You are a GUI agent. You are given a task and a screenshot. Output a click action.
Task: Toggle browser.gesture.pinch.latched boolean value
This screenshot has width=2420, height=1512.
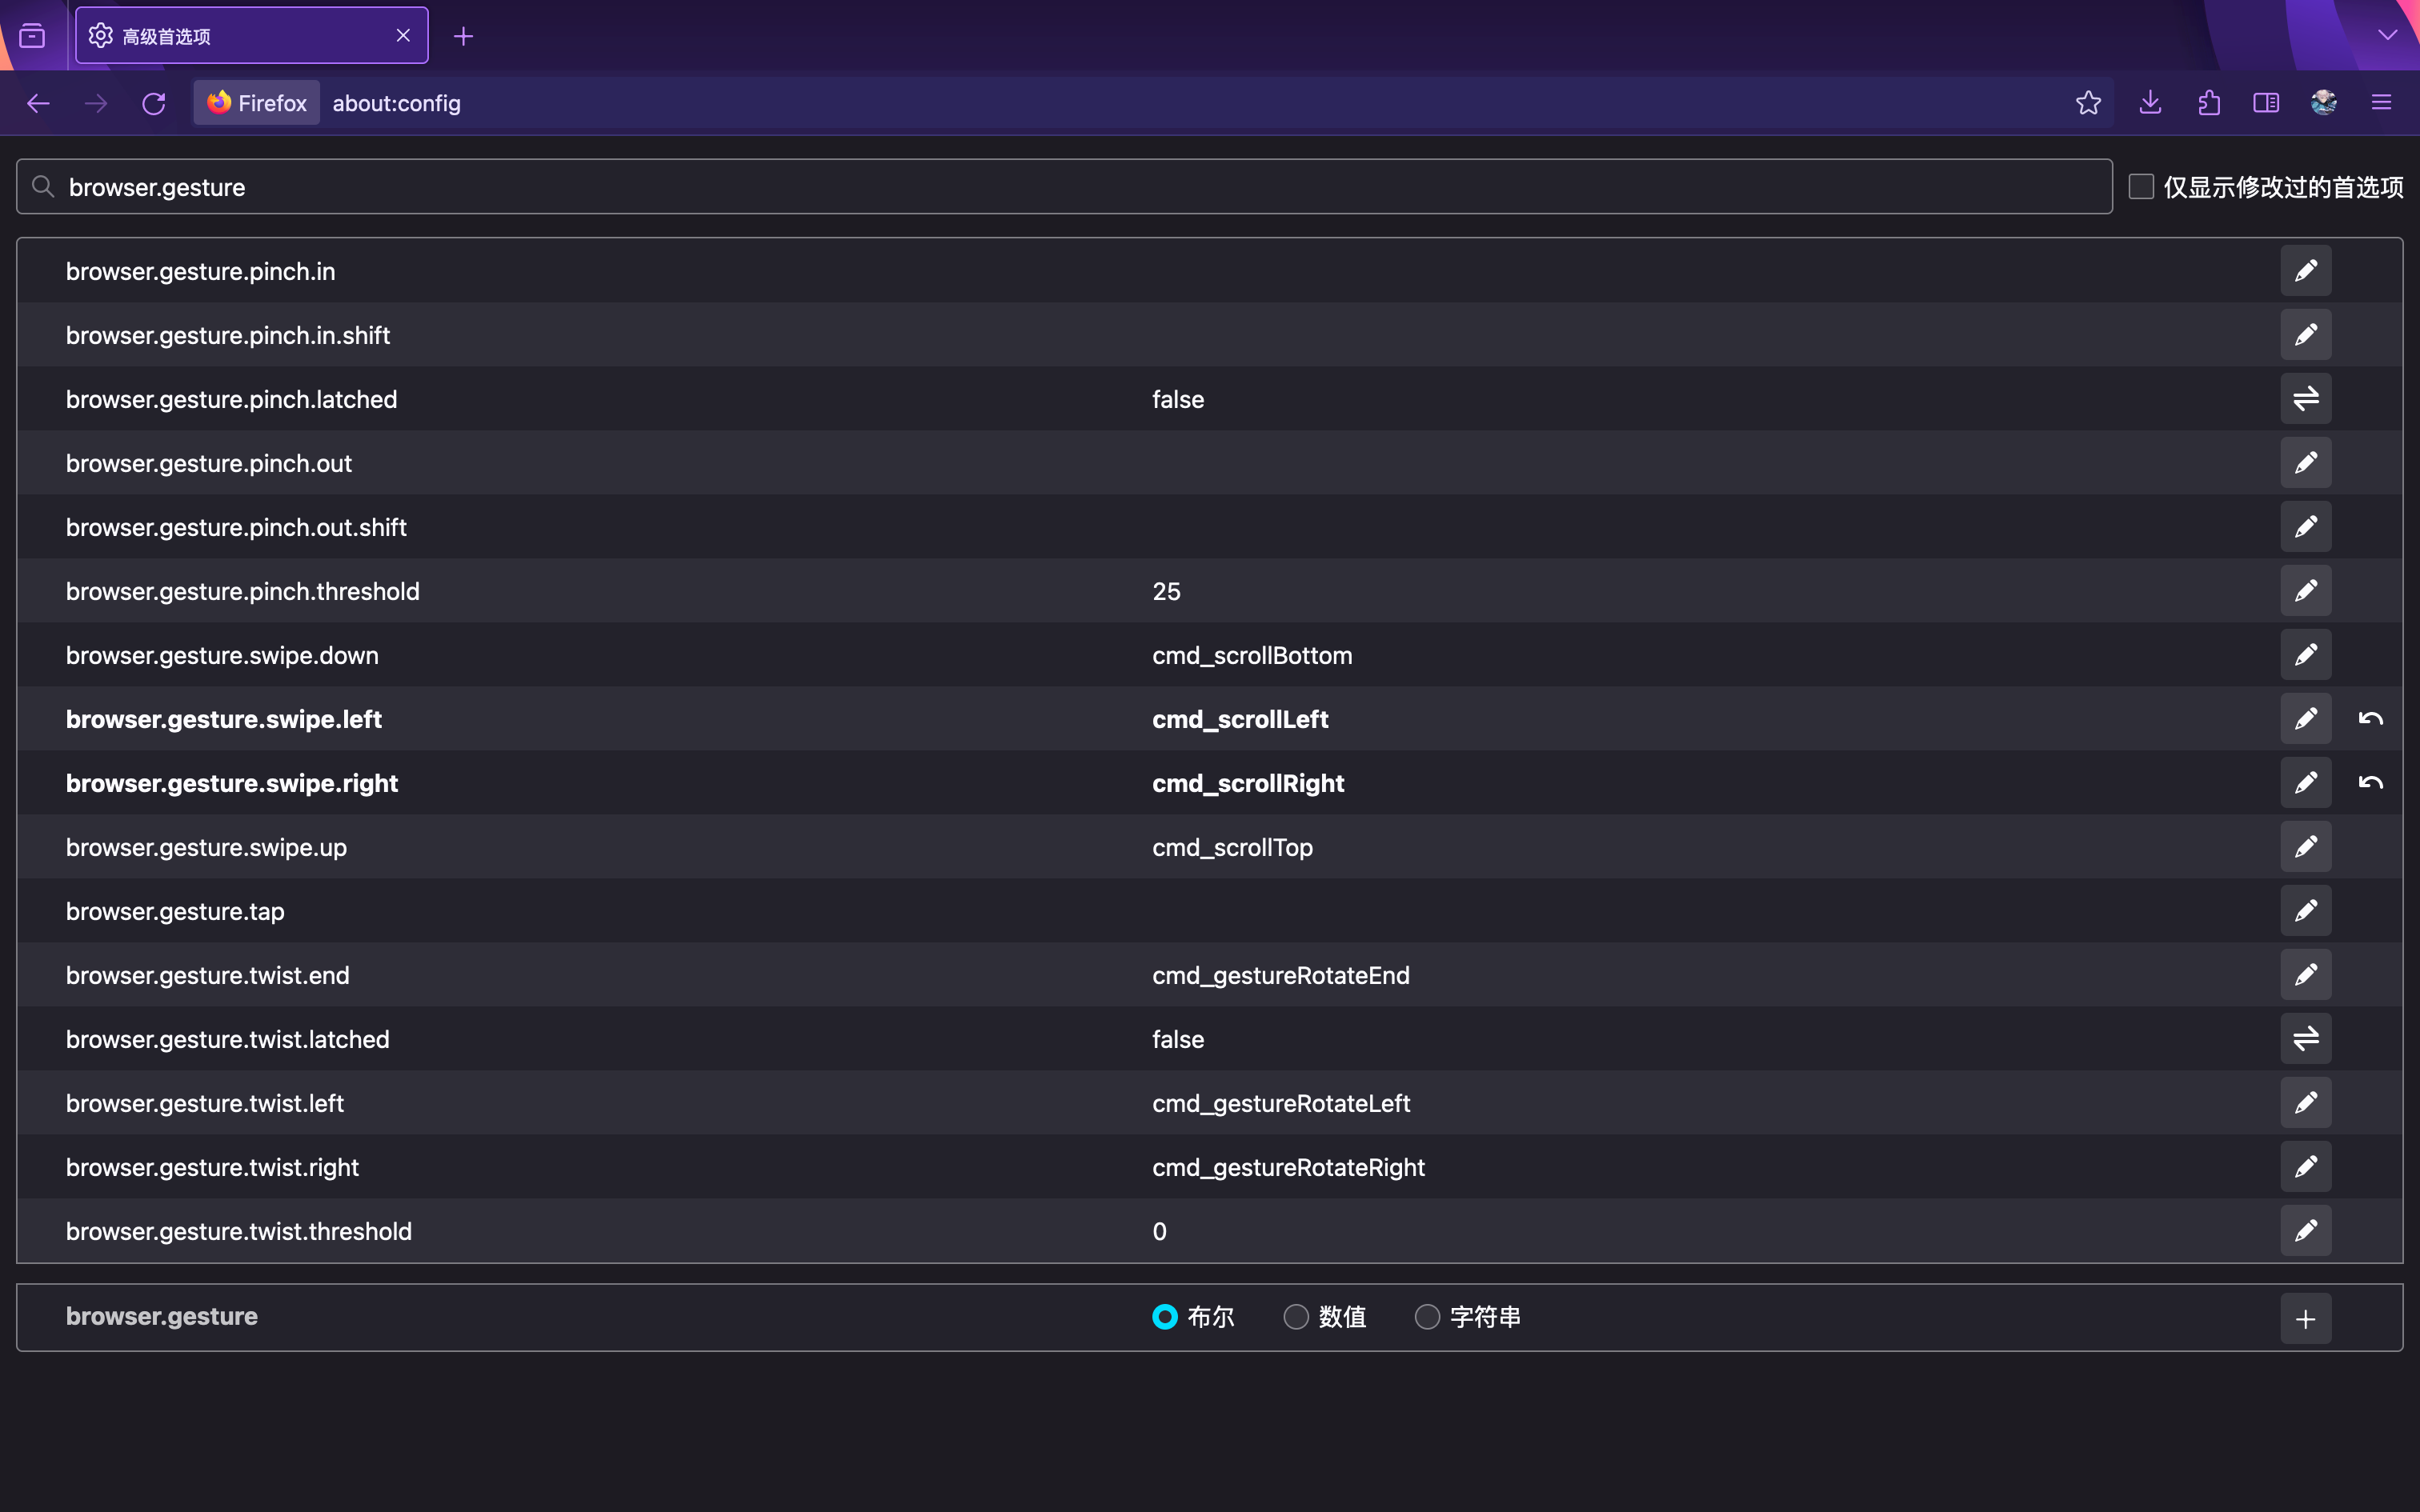pos(2305,399)
